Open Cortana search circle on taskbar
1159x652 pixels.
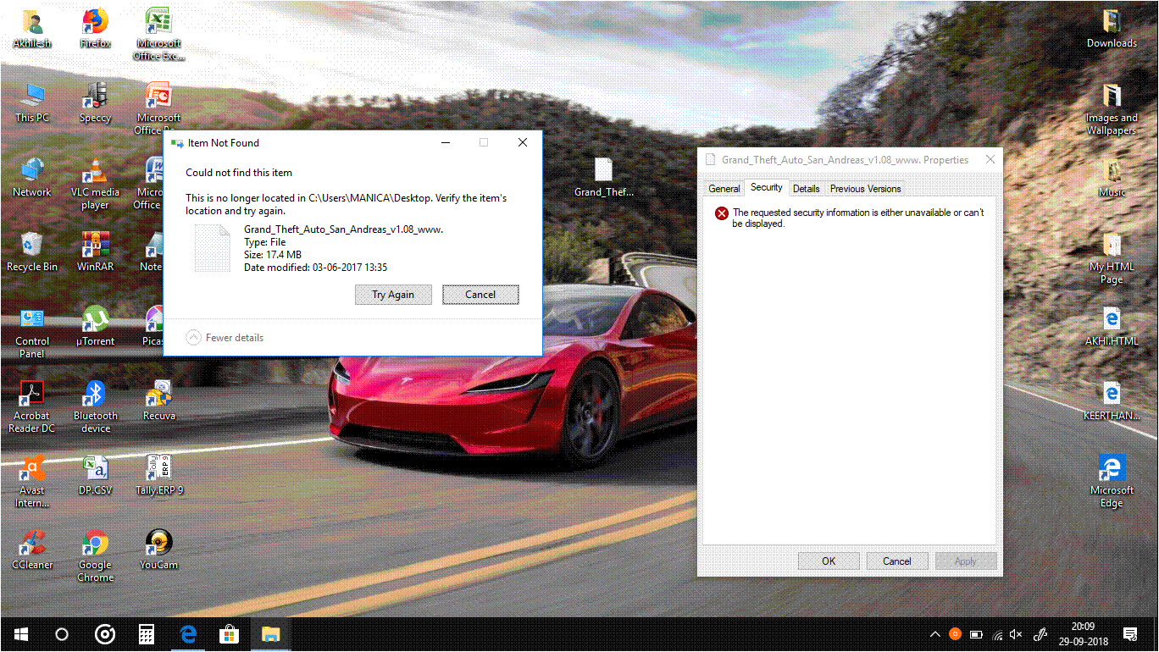pyautogui.click(x=61, y=634)
